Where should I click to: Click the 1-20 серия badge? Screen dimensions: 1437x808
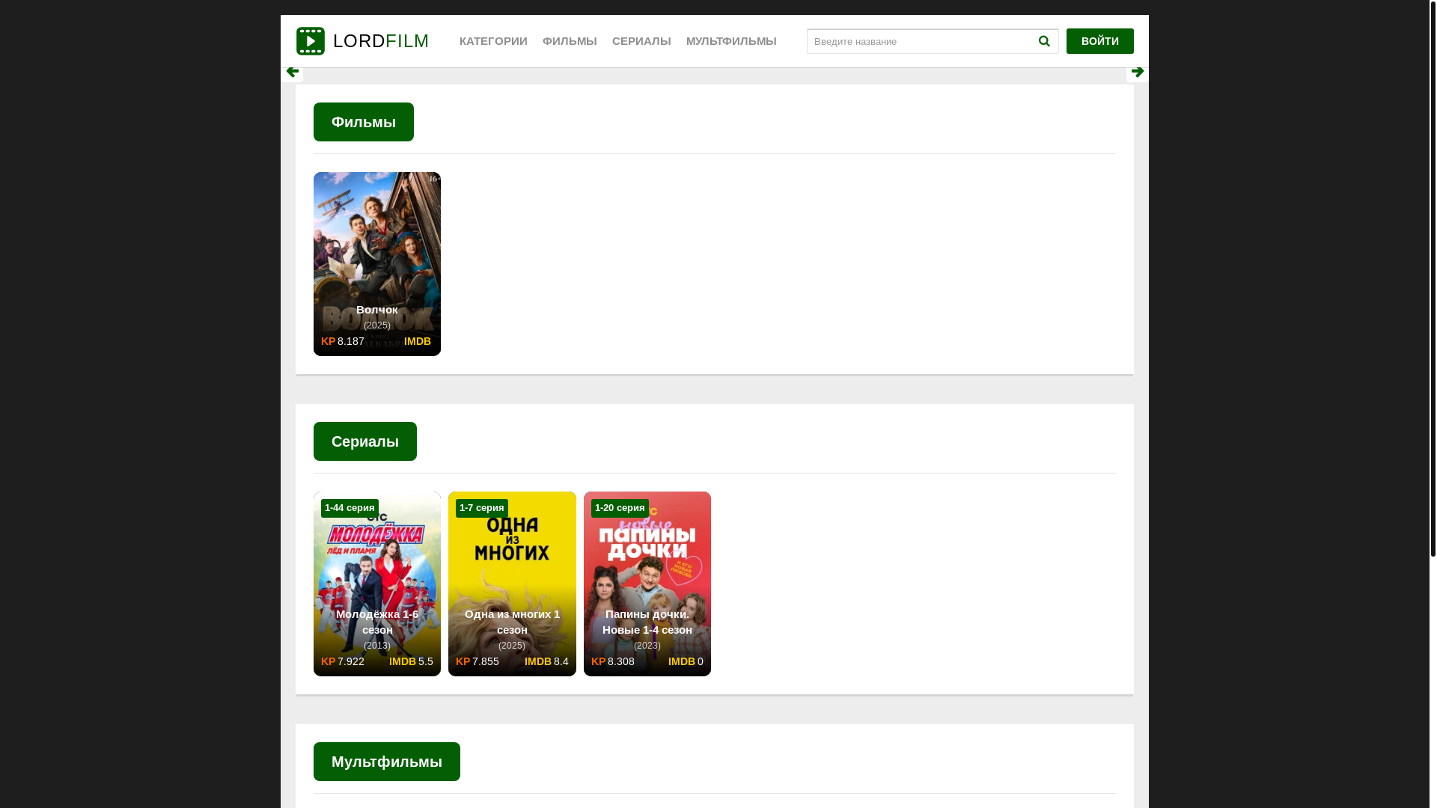(620, 508)
